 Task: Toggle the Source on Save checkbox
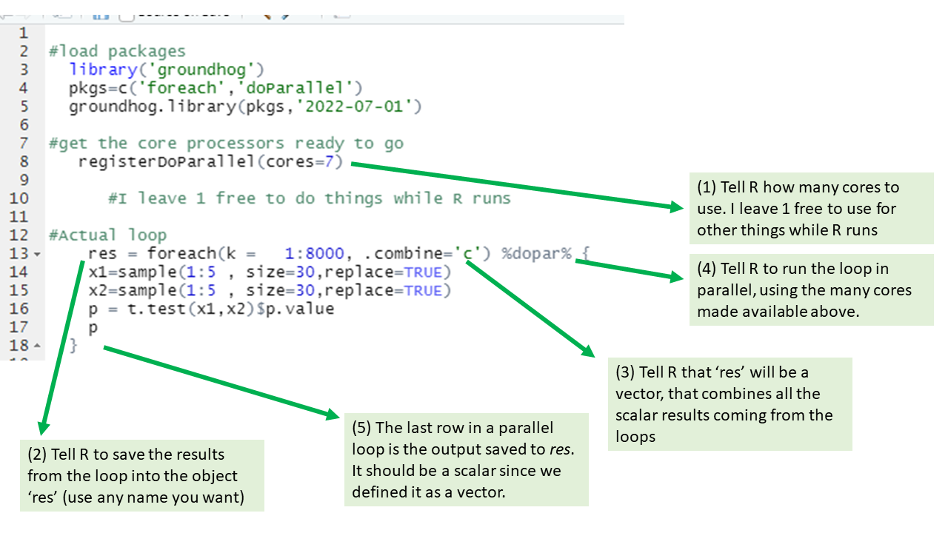pos(127,13)
